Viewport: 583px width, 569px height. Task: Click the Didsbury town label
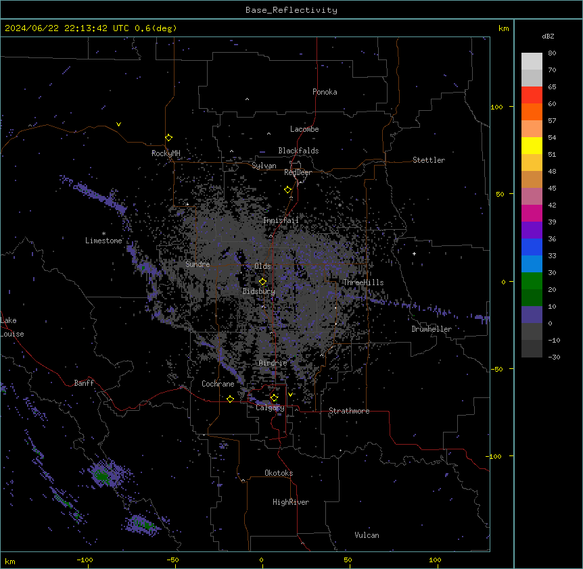[259, 291]
